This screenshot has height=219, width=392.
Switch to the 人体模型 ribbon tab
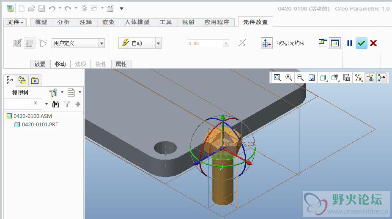(137, 22)
